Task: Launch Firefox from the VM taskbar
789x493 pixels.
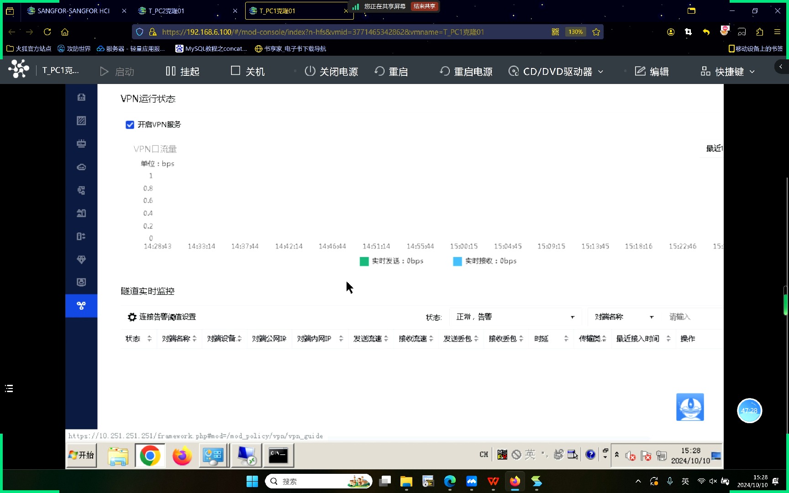Action: (182, 456)
